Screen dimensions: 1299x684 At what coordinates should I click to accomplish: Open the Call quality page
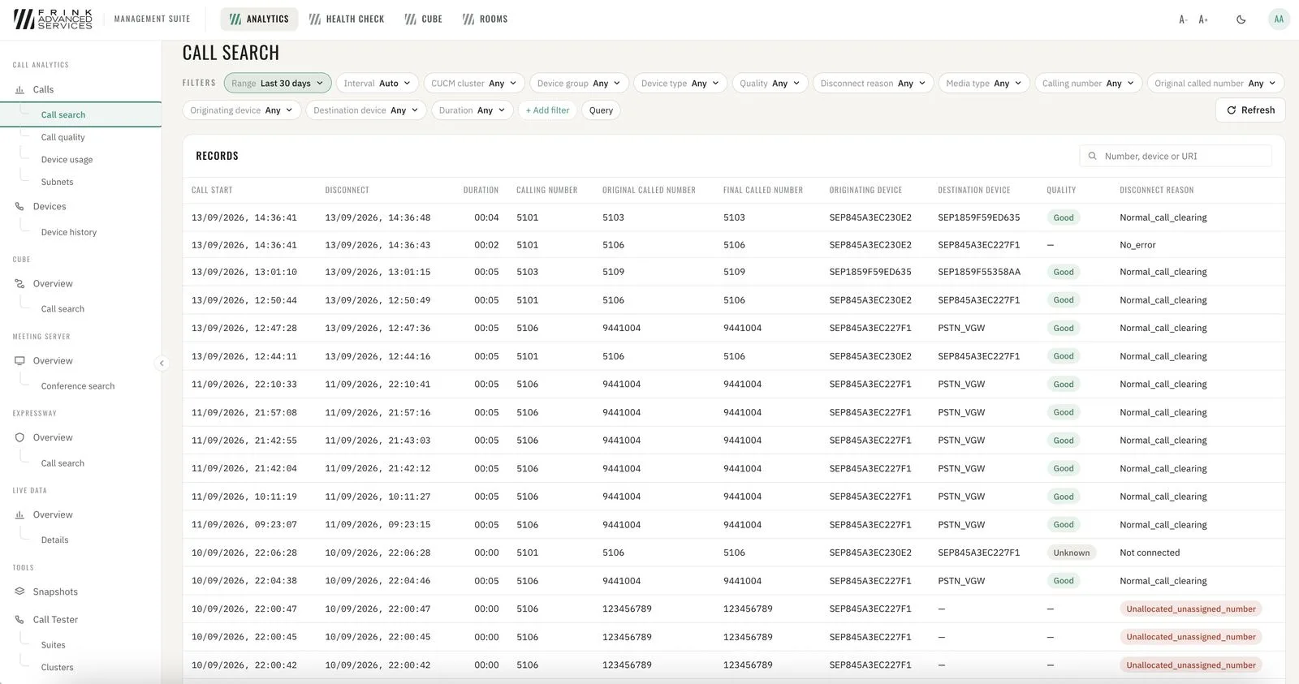(x=63, y=137)
